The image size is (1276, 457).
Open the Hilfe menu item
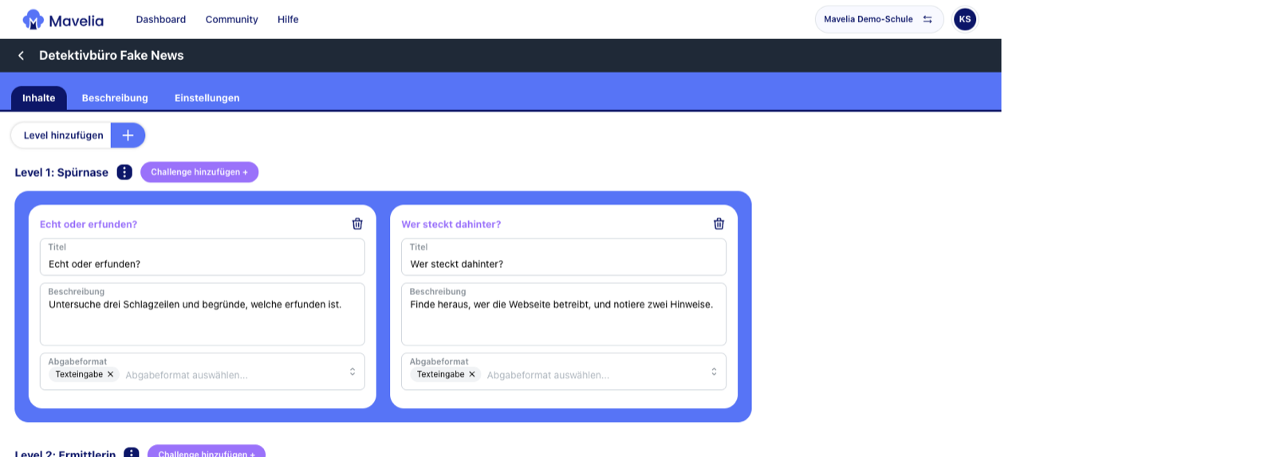[x=288, y=19]
